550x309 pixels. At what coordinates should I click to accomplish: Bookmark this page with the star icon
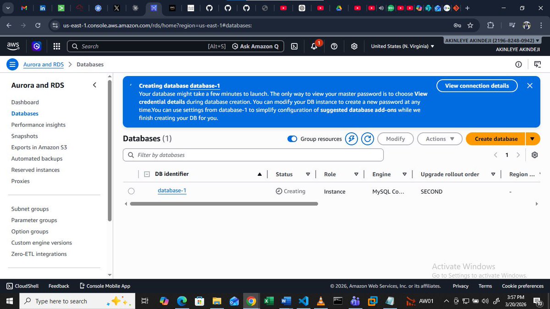coord(470,25)
